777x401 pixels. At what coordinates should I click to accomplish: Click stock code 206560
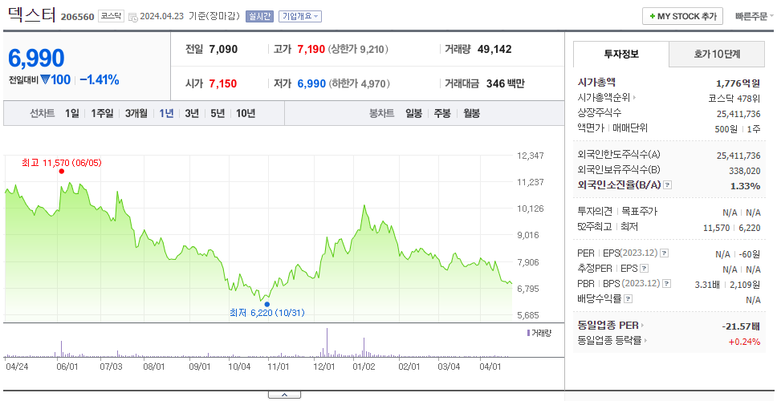77,17
